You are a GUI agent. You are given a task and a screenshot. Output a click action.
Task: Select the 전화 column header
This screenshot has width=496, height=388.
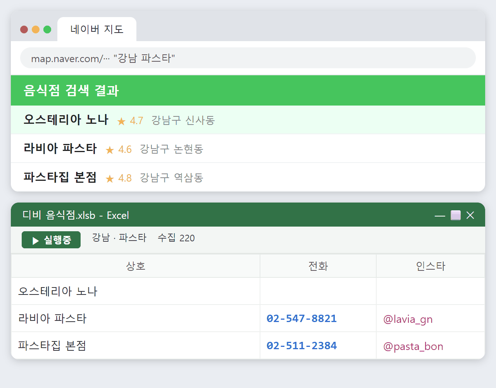click(x=318, y=266)
